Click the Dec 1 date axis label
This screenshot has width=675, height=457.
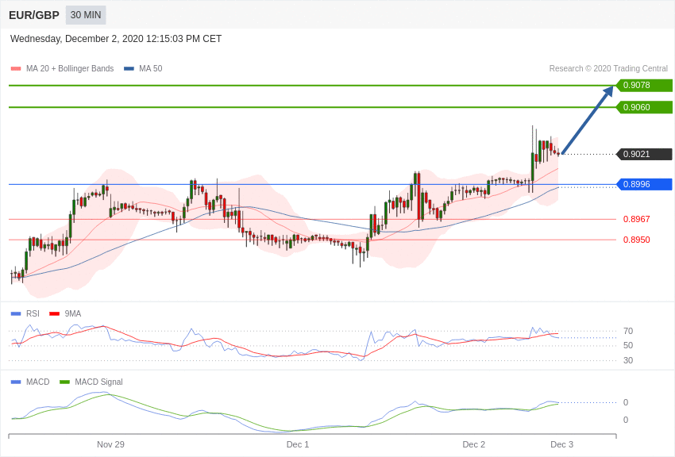[298, 444]
